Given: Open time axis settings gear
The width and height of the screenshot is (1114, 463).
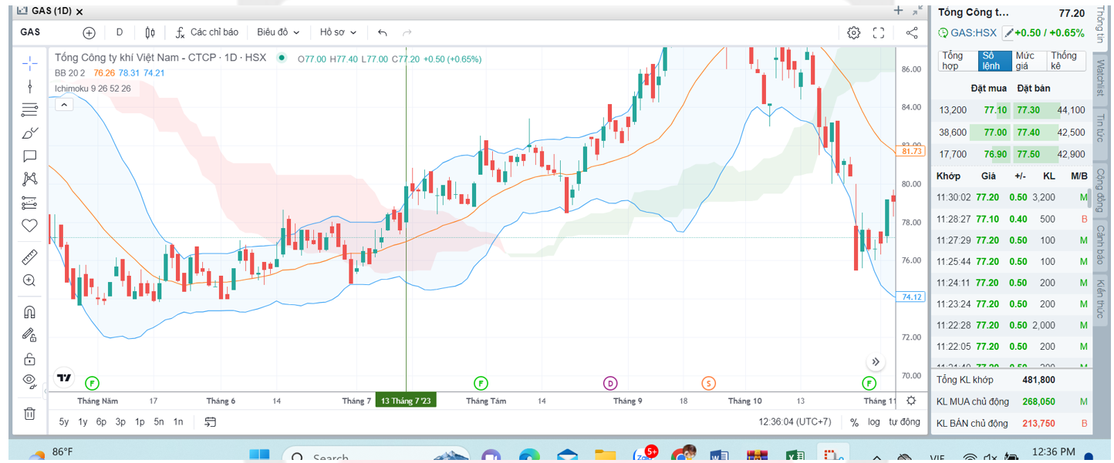Looking at the screenshot, I should [911, 401].
